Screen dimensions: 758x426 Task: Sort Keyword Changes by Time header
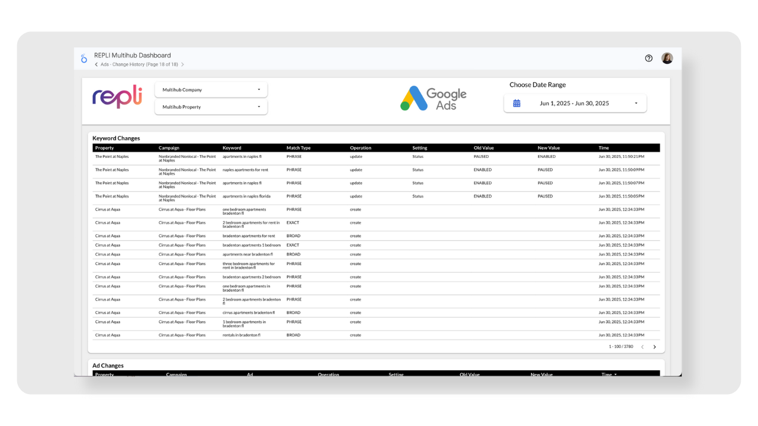pos(603,148)
